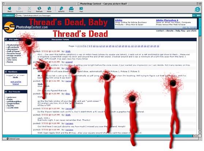This screenshot has width=204, height=151.
Task: Click the Discussion Forum header icon
Action: click(x=33, y=39)
